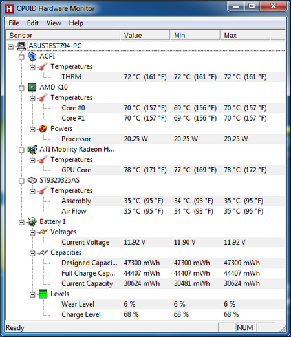The width and height of the screenshot is (291, 337).
Task: Click the ST9320325AS hard drive icon
Action: point(32,180)
